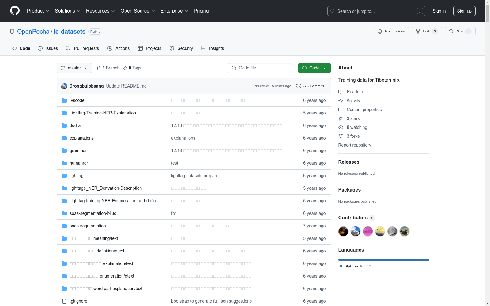Click the grammar folder icon
Screen dimensions: 490x306
pos(64,151)
